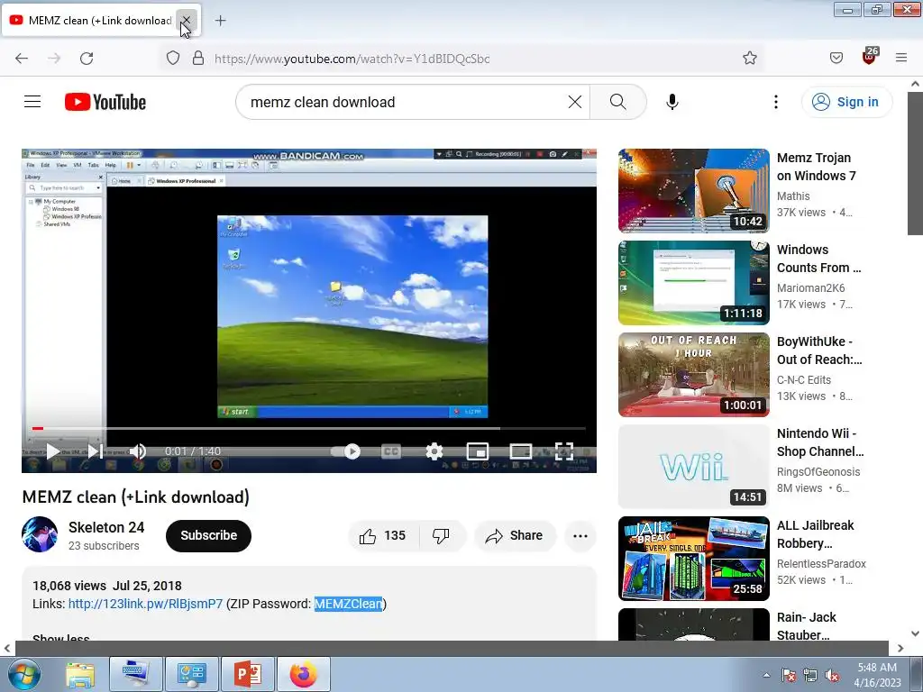
Task: Enable theater mode view
Action: click(520, 451)
